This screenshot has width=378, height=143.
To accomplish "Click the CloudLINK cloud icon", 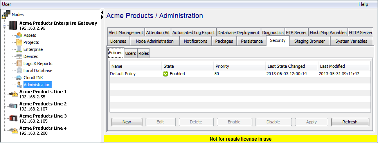I will 19,78.
